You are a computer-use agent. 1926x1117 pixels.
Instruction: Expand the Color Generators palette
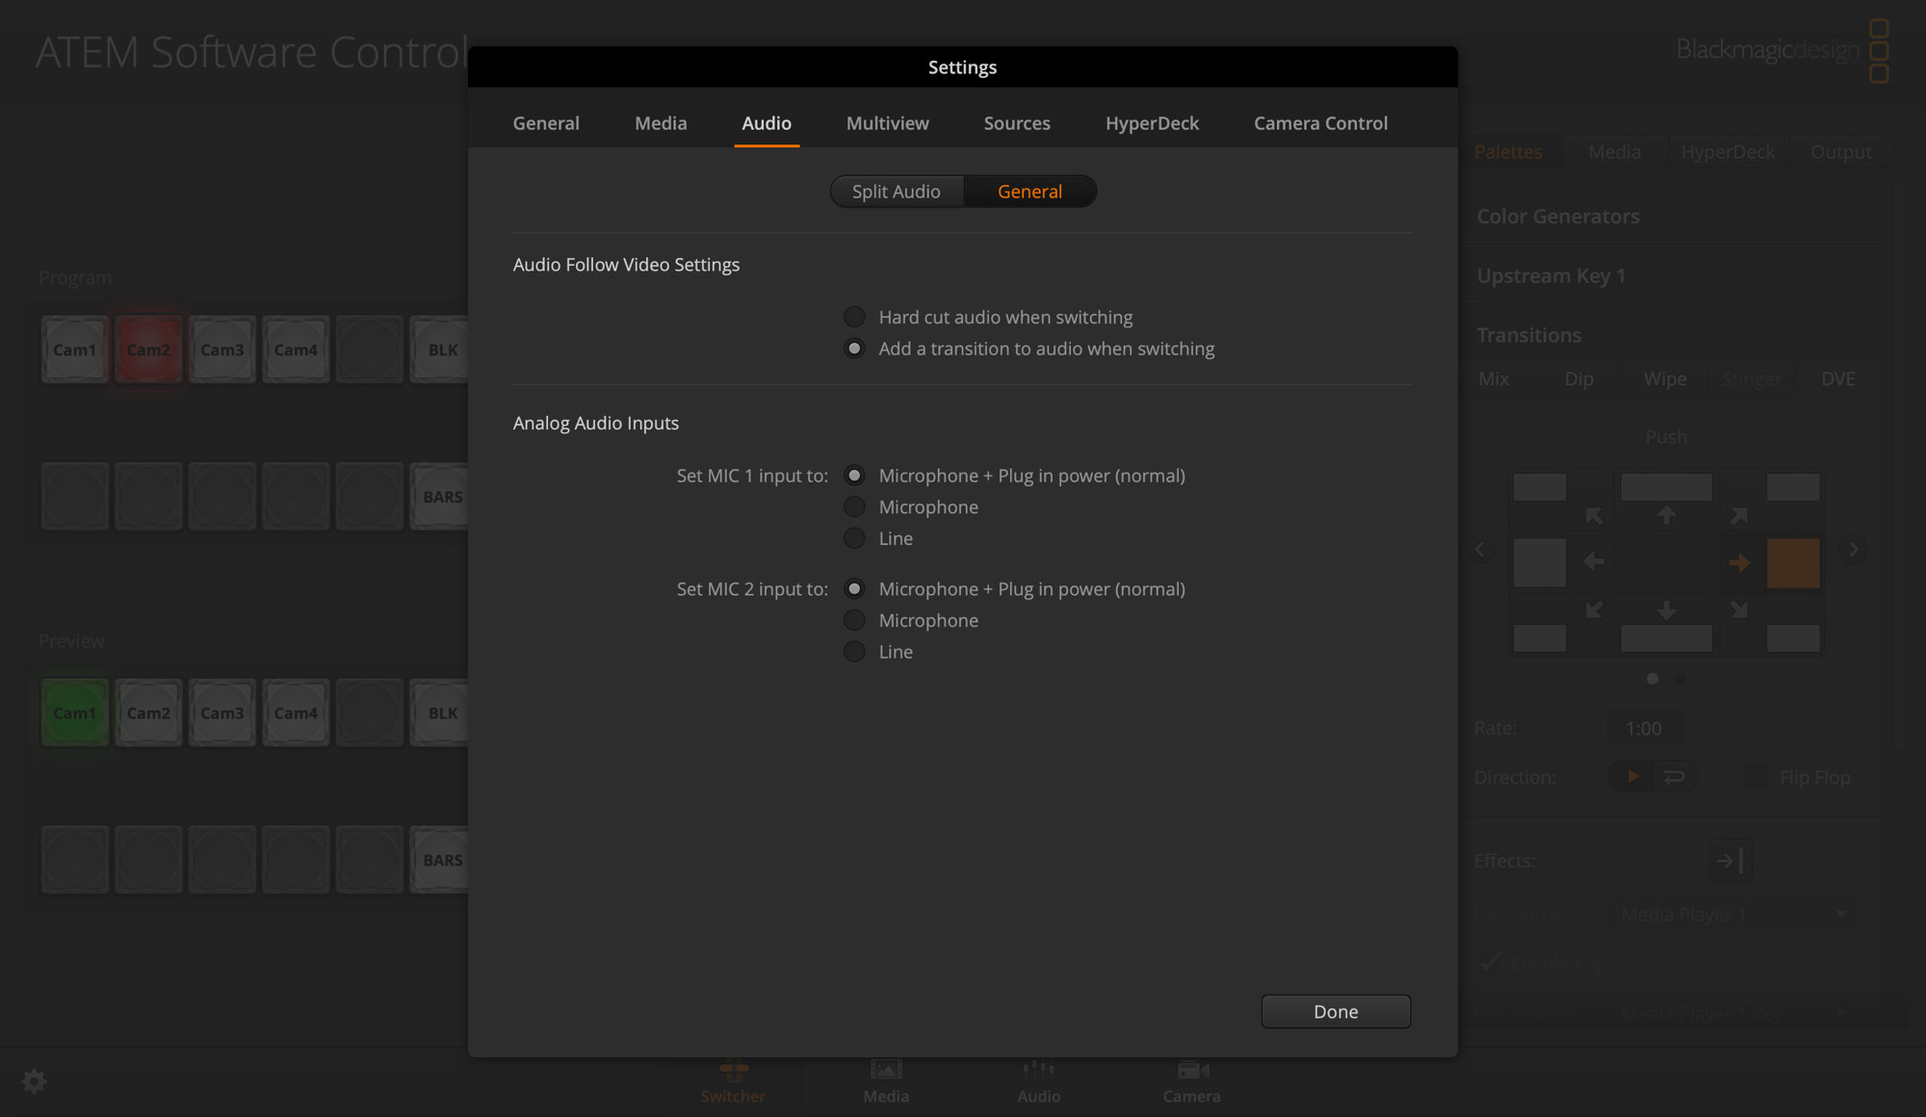point(1557,216)
